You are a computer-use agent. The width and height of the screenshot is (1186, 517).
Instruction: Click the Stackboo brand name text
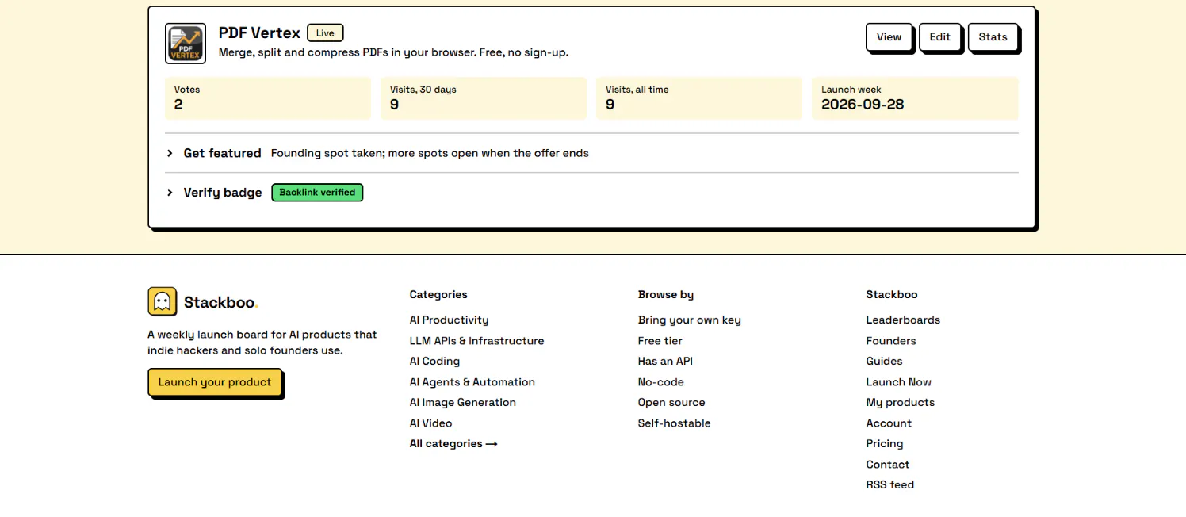220,302
